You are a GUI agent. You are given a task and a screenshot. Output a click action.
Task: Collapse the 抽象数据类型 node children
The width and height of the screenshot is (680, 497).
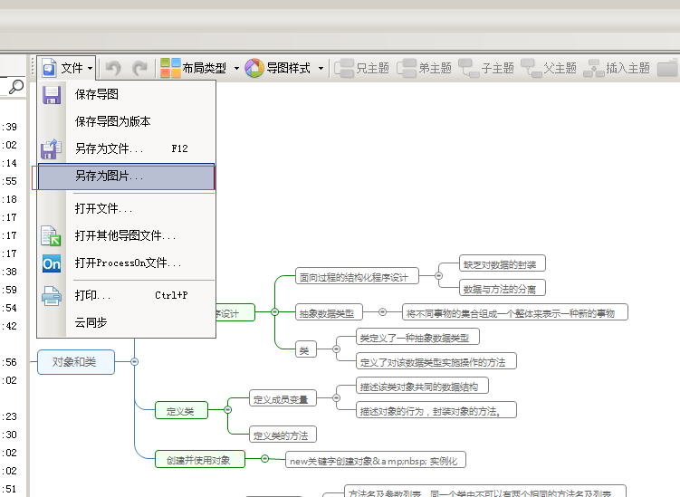click(382, 312)
